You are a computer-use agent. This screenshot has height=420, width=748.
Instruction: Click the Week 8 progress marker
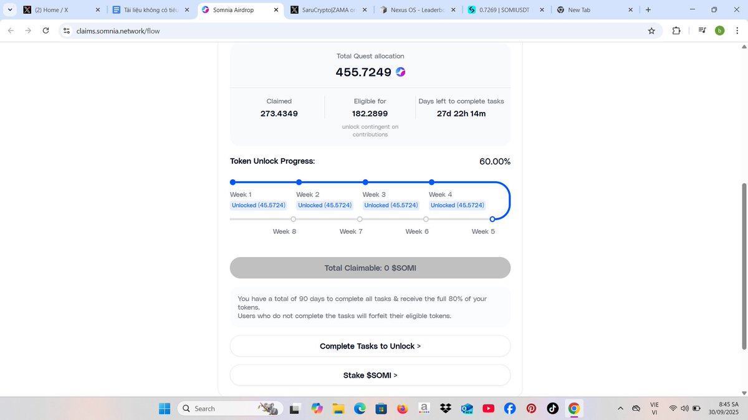pos(293,219)
